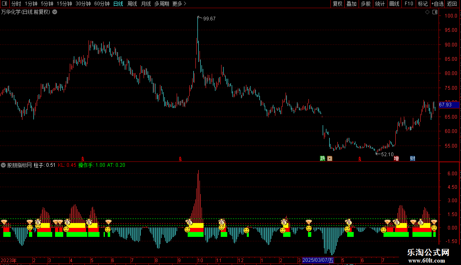461x265 pixels.
Task: Select the 日线 daily period
Action: [118, 4]
